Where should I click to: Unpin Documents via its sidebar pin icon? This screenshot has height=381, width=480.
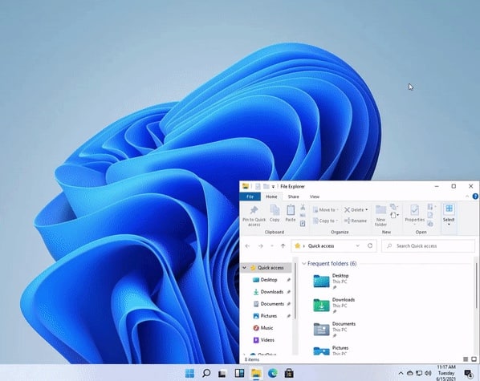[x=288, y=303]
